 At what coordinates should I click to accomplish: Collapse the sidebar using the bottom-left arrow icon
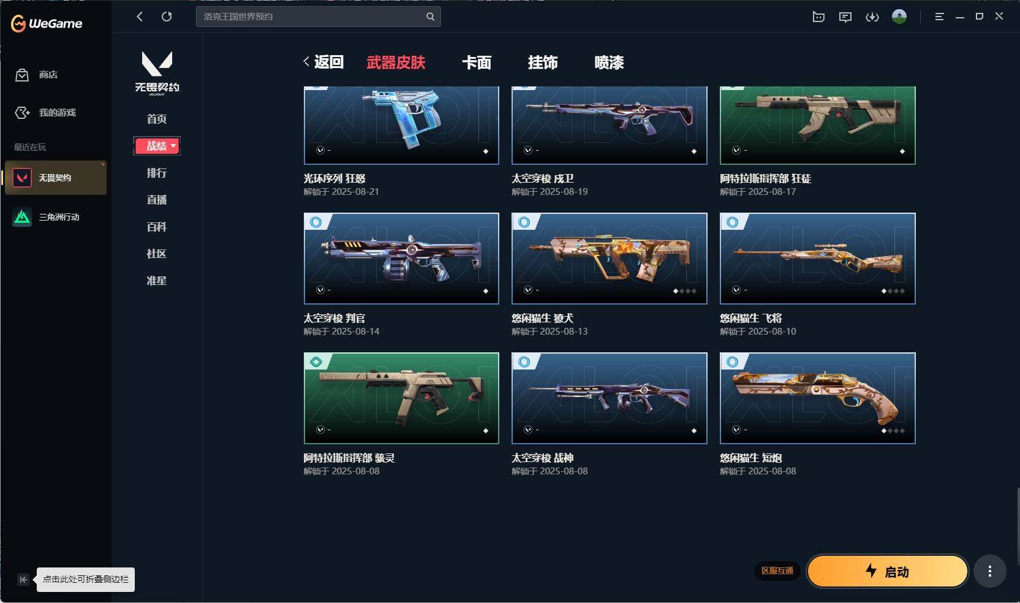23,579
